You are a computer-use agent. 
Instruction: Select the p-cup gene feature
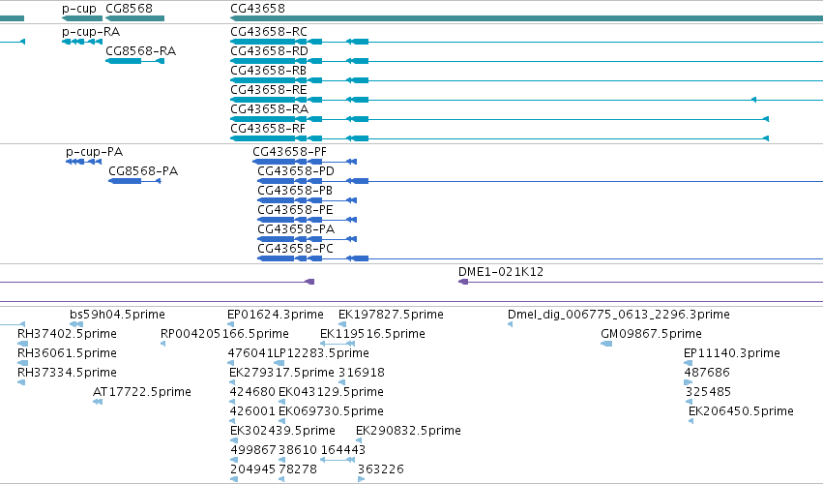(82, 18)
